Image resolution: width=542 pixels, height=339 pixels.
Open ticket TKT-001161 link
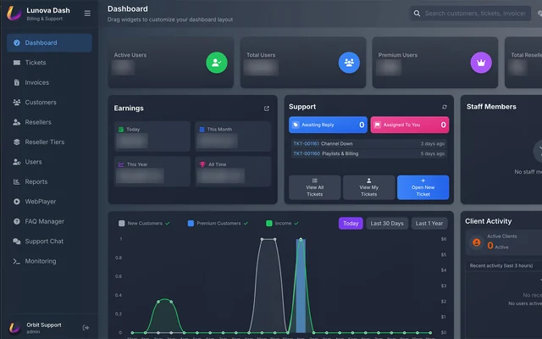pyautogui.click(x=306, y=143)
